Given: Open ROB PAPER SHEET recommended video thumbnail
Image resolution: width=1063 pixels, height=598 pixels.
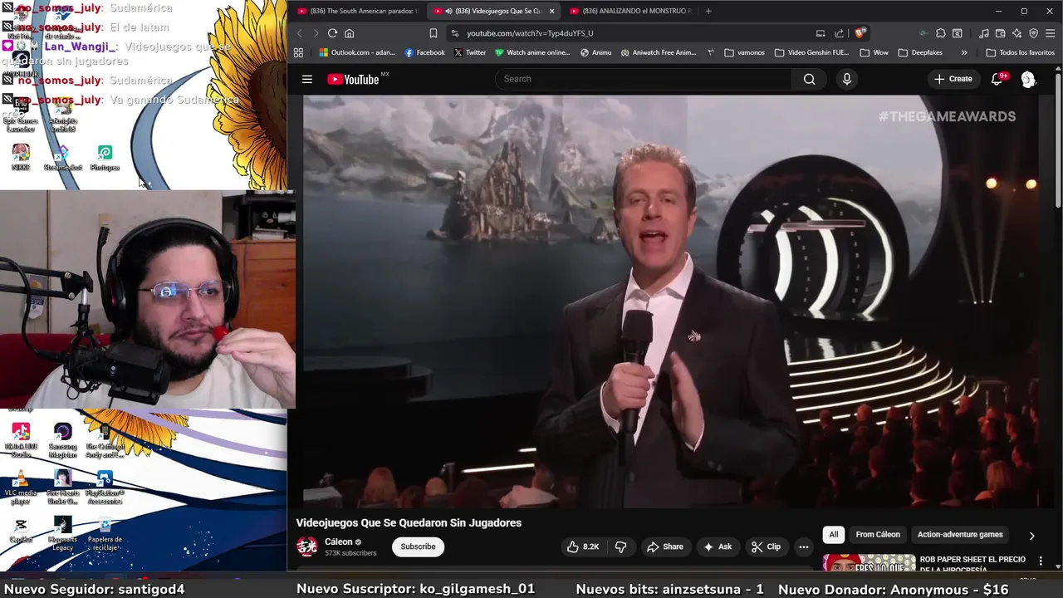Looking at the screenshot, I should [x=869, y=563].
